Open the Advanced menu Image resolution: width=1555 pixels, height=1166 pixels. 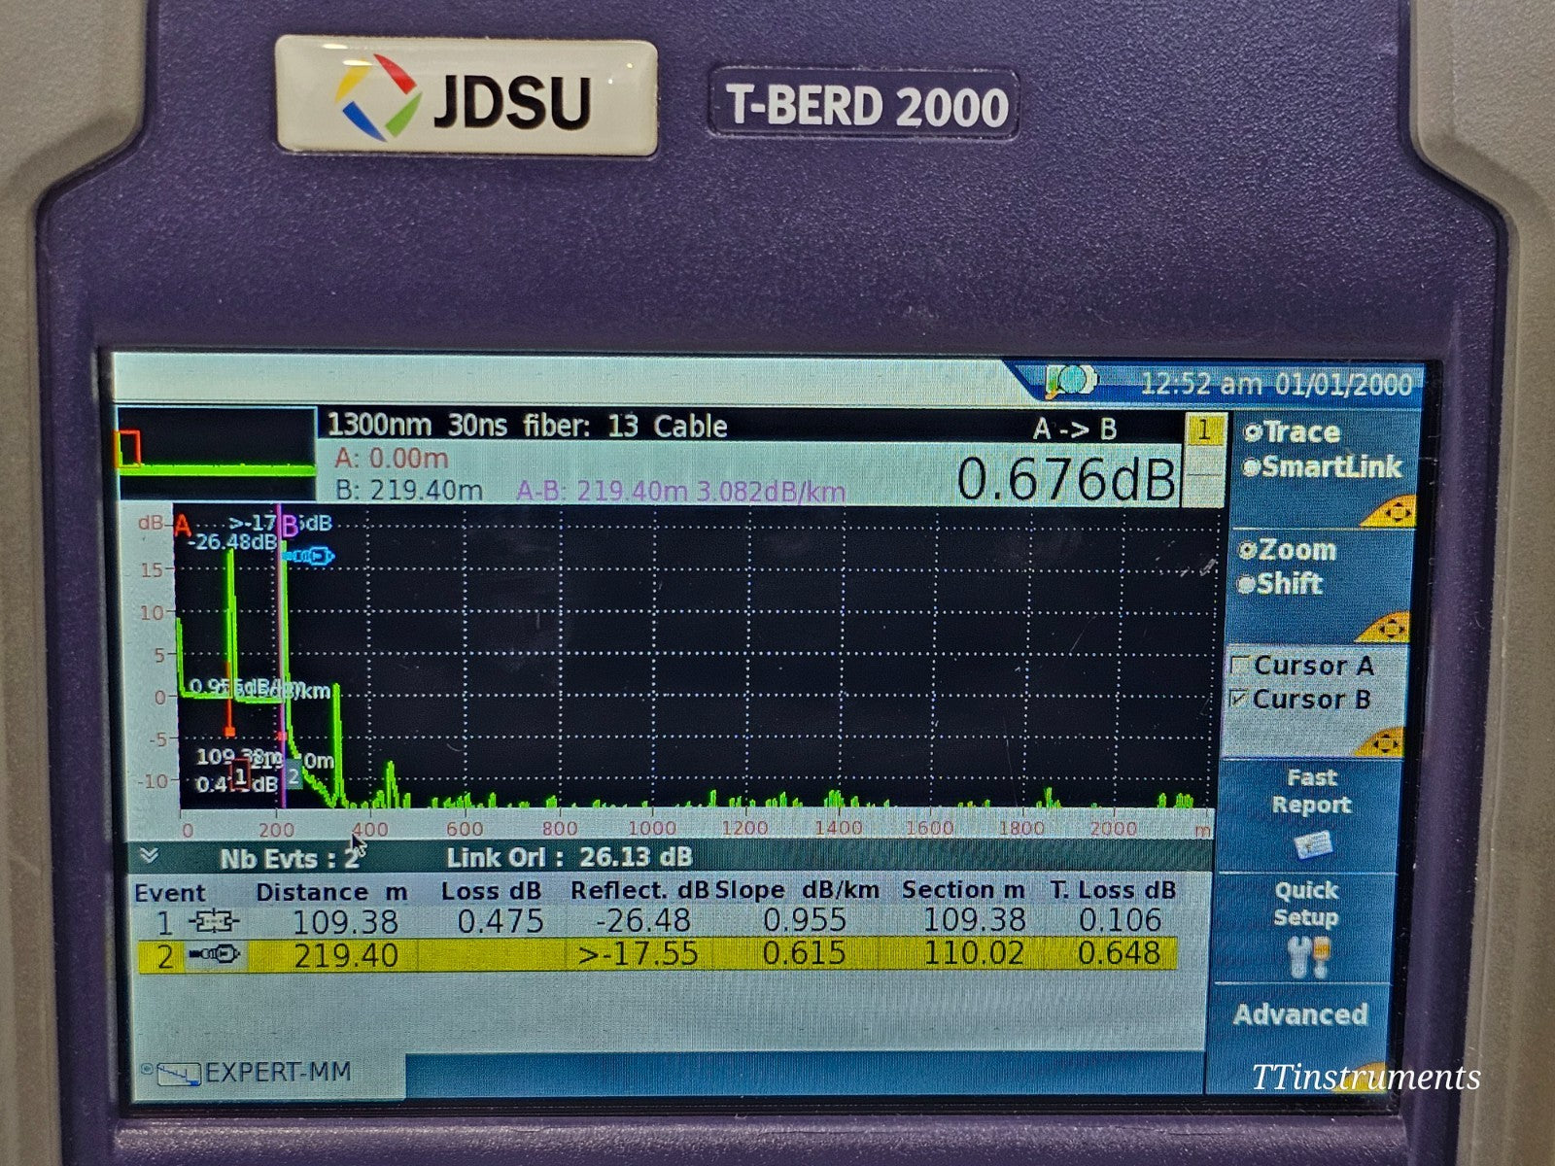pyautogui.click(x=1301, y=1013)
